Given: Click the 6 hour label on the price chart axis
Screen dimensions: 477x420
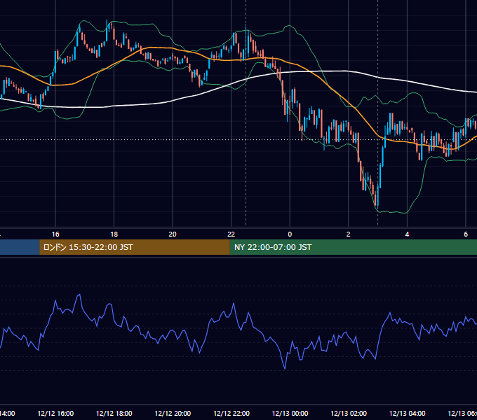Looking at the screenshot, I should click(x=466, y=234).
